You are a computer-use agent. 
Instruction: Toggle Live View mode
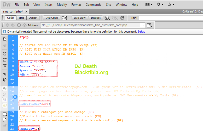click(80, 18)
